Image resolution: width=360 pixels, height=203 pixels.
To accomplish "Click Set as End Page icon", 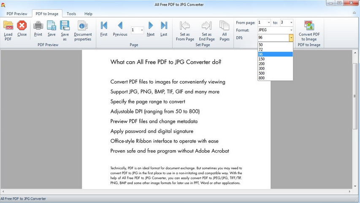I will click(x=207, y=25).
